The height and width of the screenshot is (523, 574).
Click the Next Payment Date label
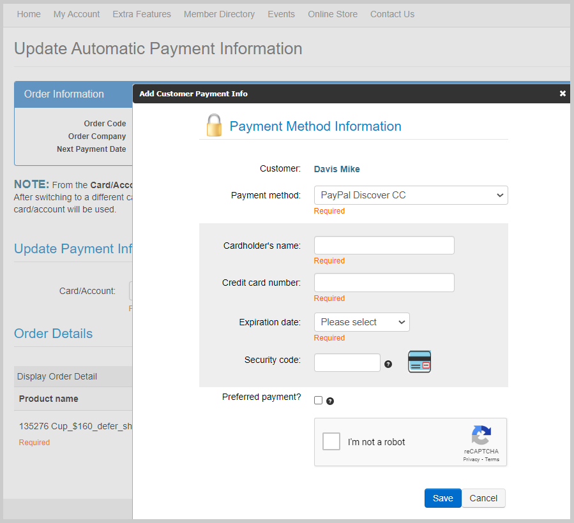click(x=91, y=149)
